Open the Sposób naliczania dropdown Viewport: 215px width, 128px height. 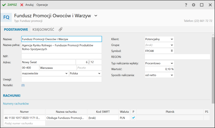(x=159, y=75)
